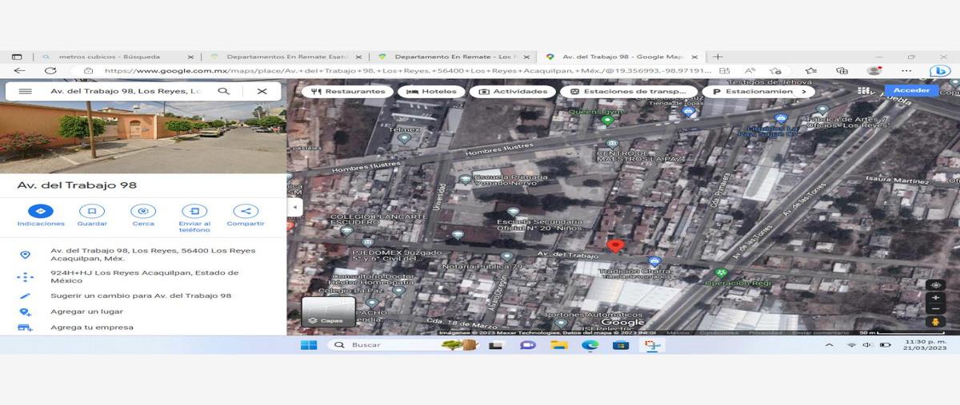Activate the Street View pegman
This screenshot has width=960, height=405.
(935, 321)
